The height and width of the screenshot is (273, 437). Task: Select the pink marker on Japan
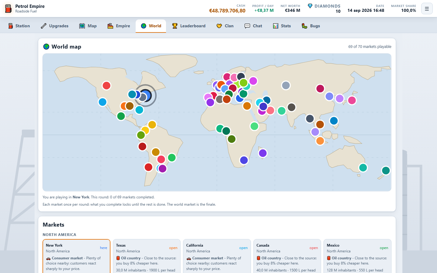click(352, 100)
